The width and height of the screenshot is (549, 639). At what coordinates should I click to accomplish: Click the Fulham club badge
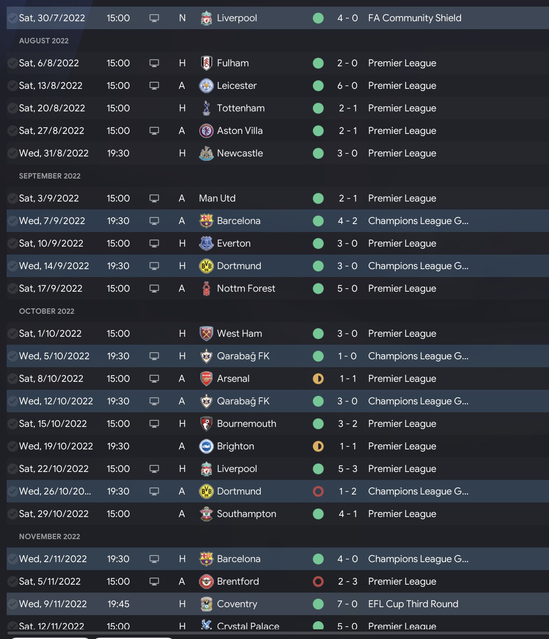(x=206, y=63)
